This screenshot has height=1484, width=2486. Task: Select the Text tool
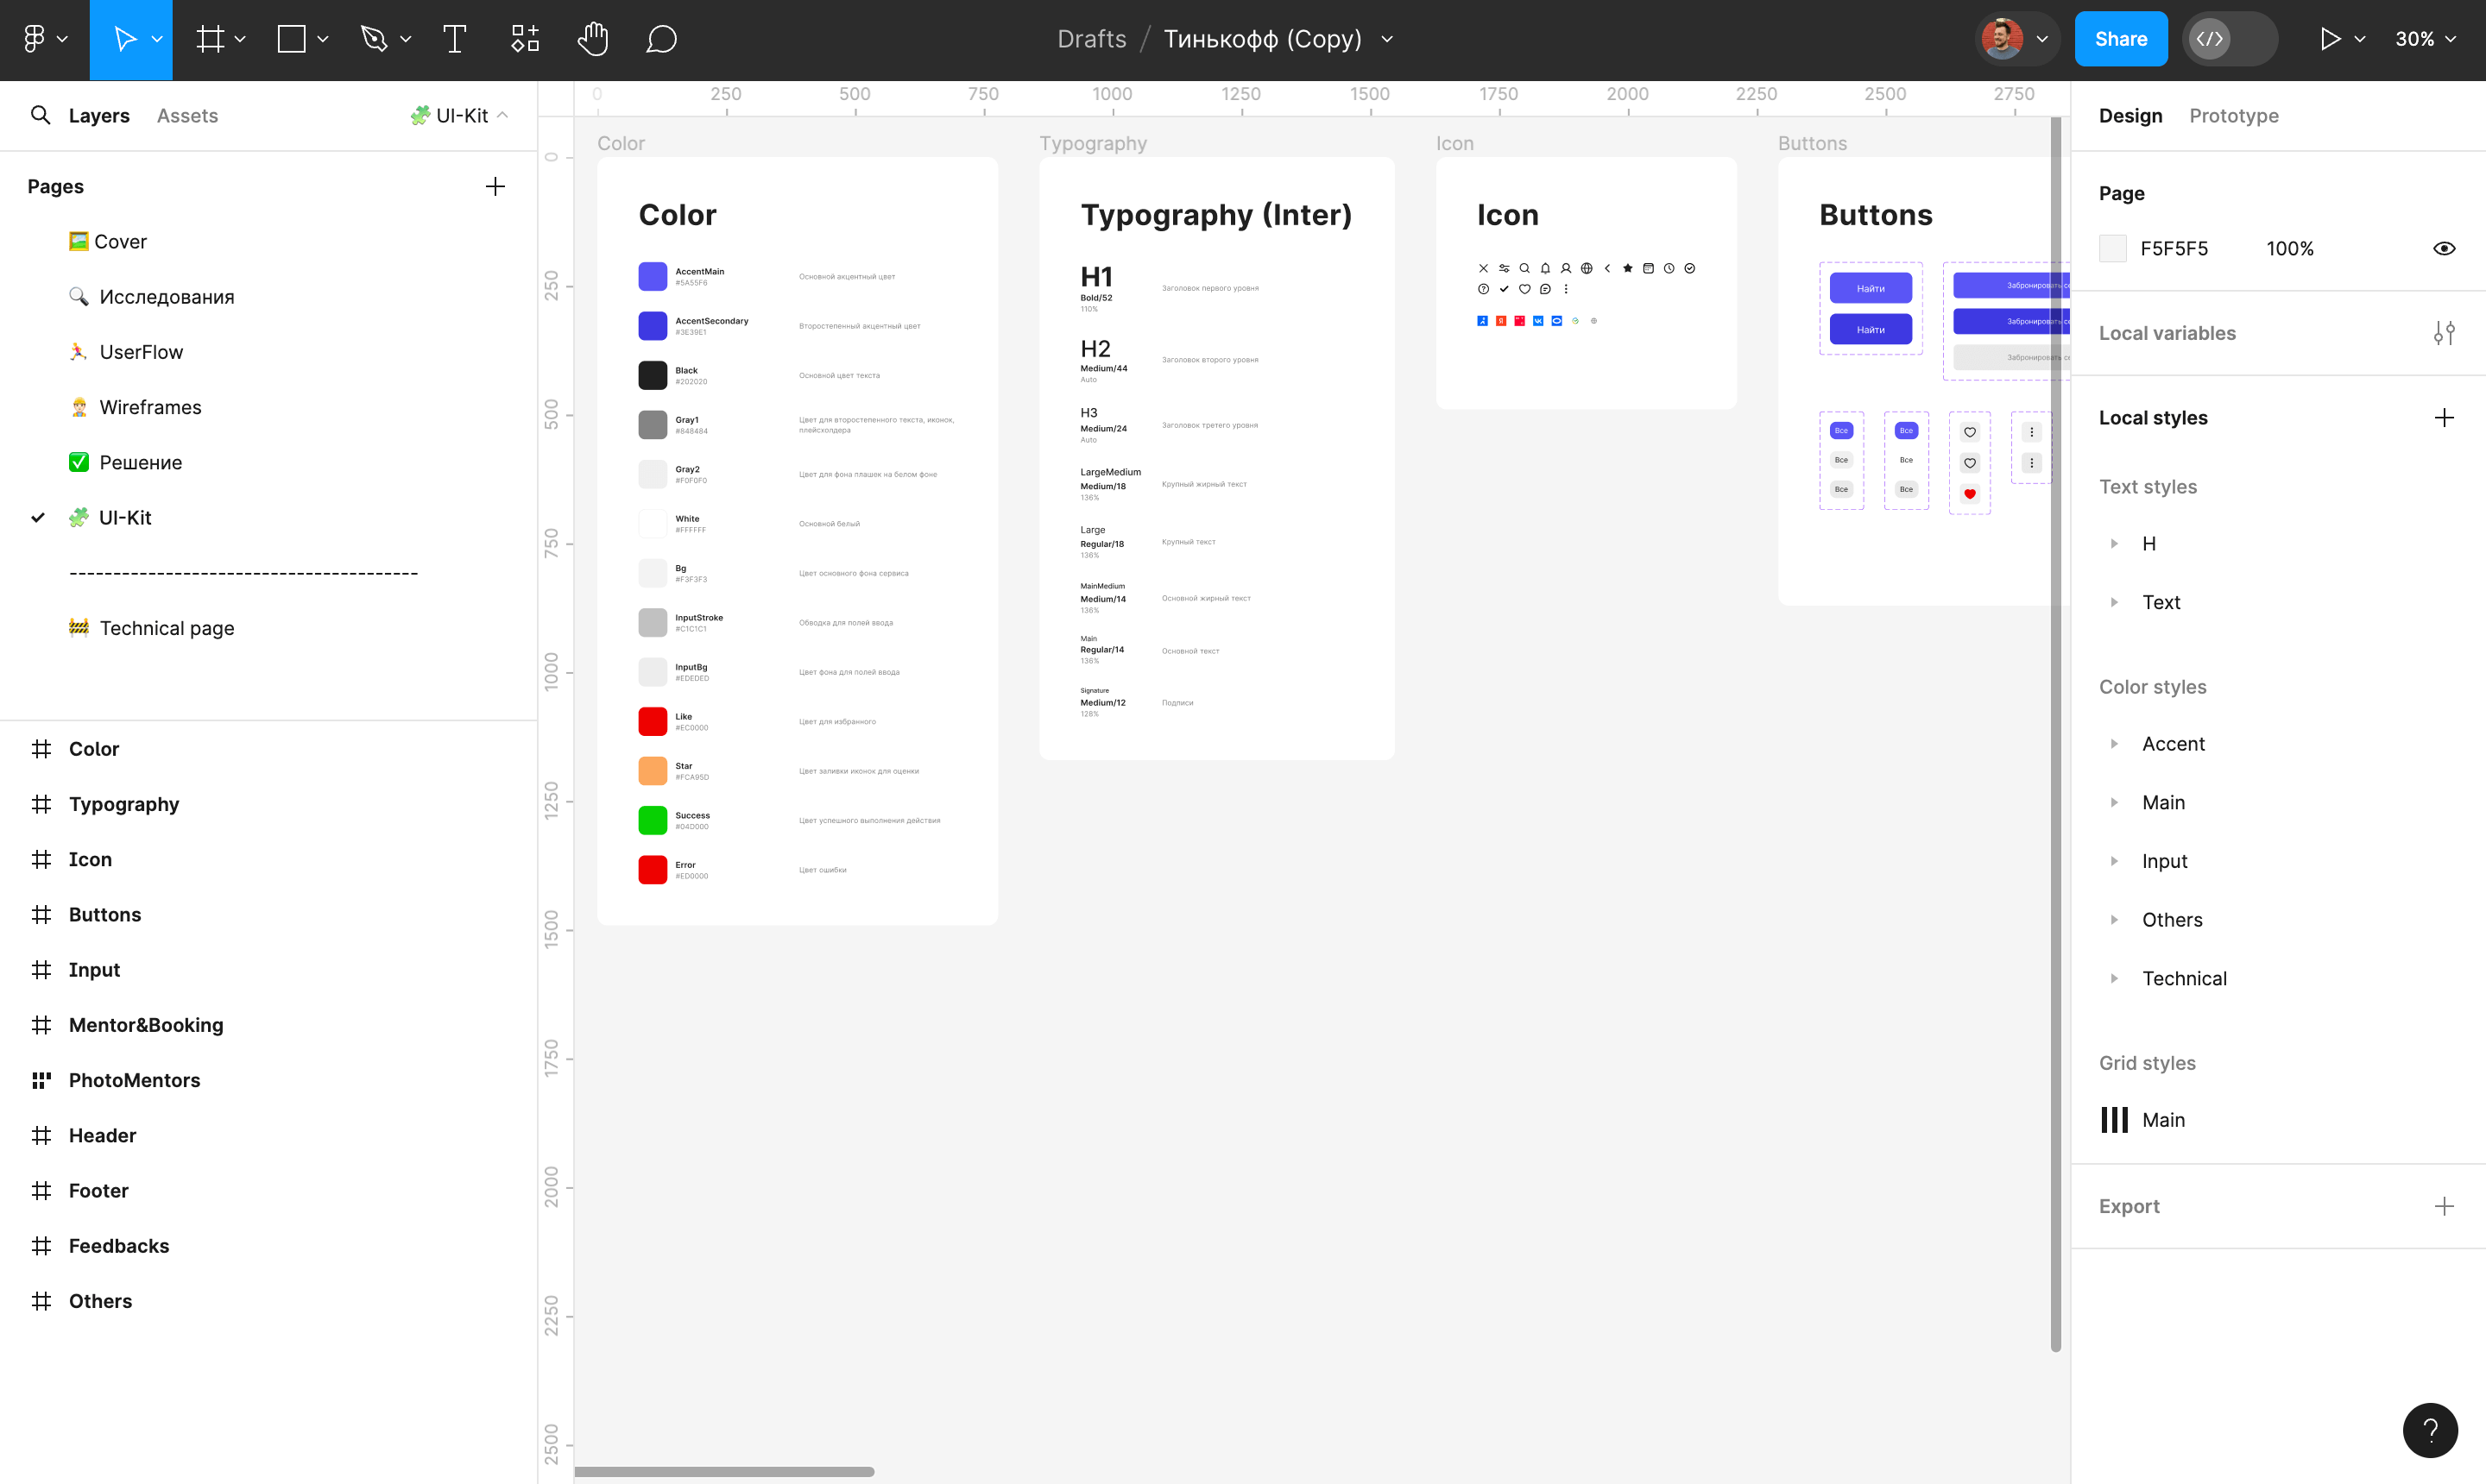tap(454, 39)
